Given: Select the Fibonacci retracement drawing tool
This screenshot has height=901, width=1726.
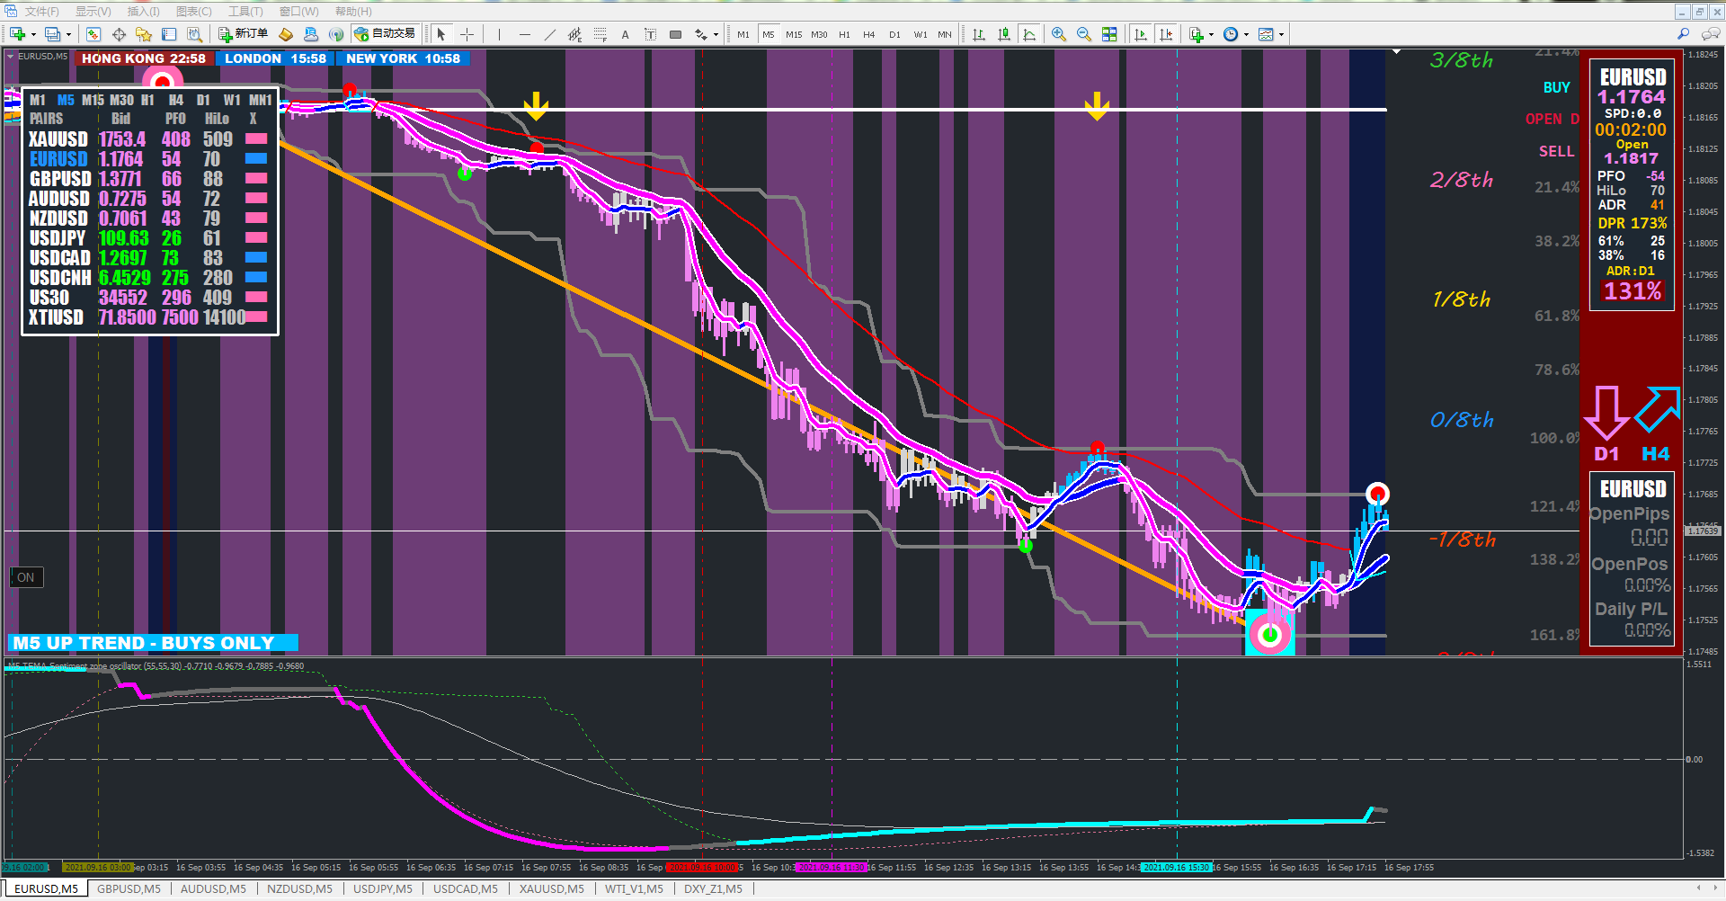Looking at the screenshot, I should coord(600,34).
